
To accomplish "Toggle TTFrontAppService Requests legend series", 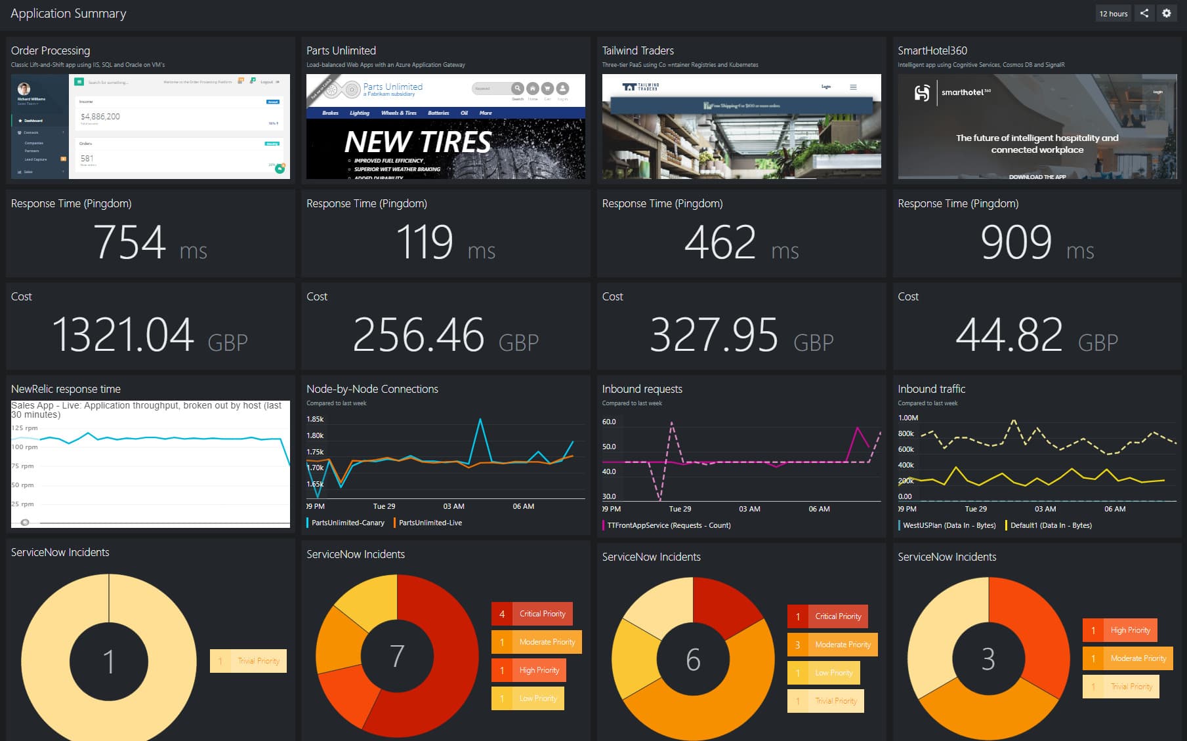I will click(667, 525).
